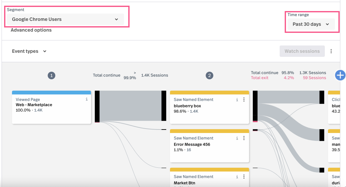The height and width of the screenshot is (187, 346).
Task: Click the step 2 number badge
Action: click(x=209, y=75)
